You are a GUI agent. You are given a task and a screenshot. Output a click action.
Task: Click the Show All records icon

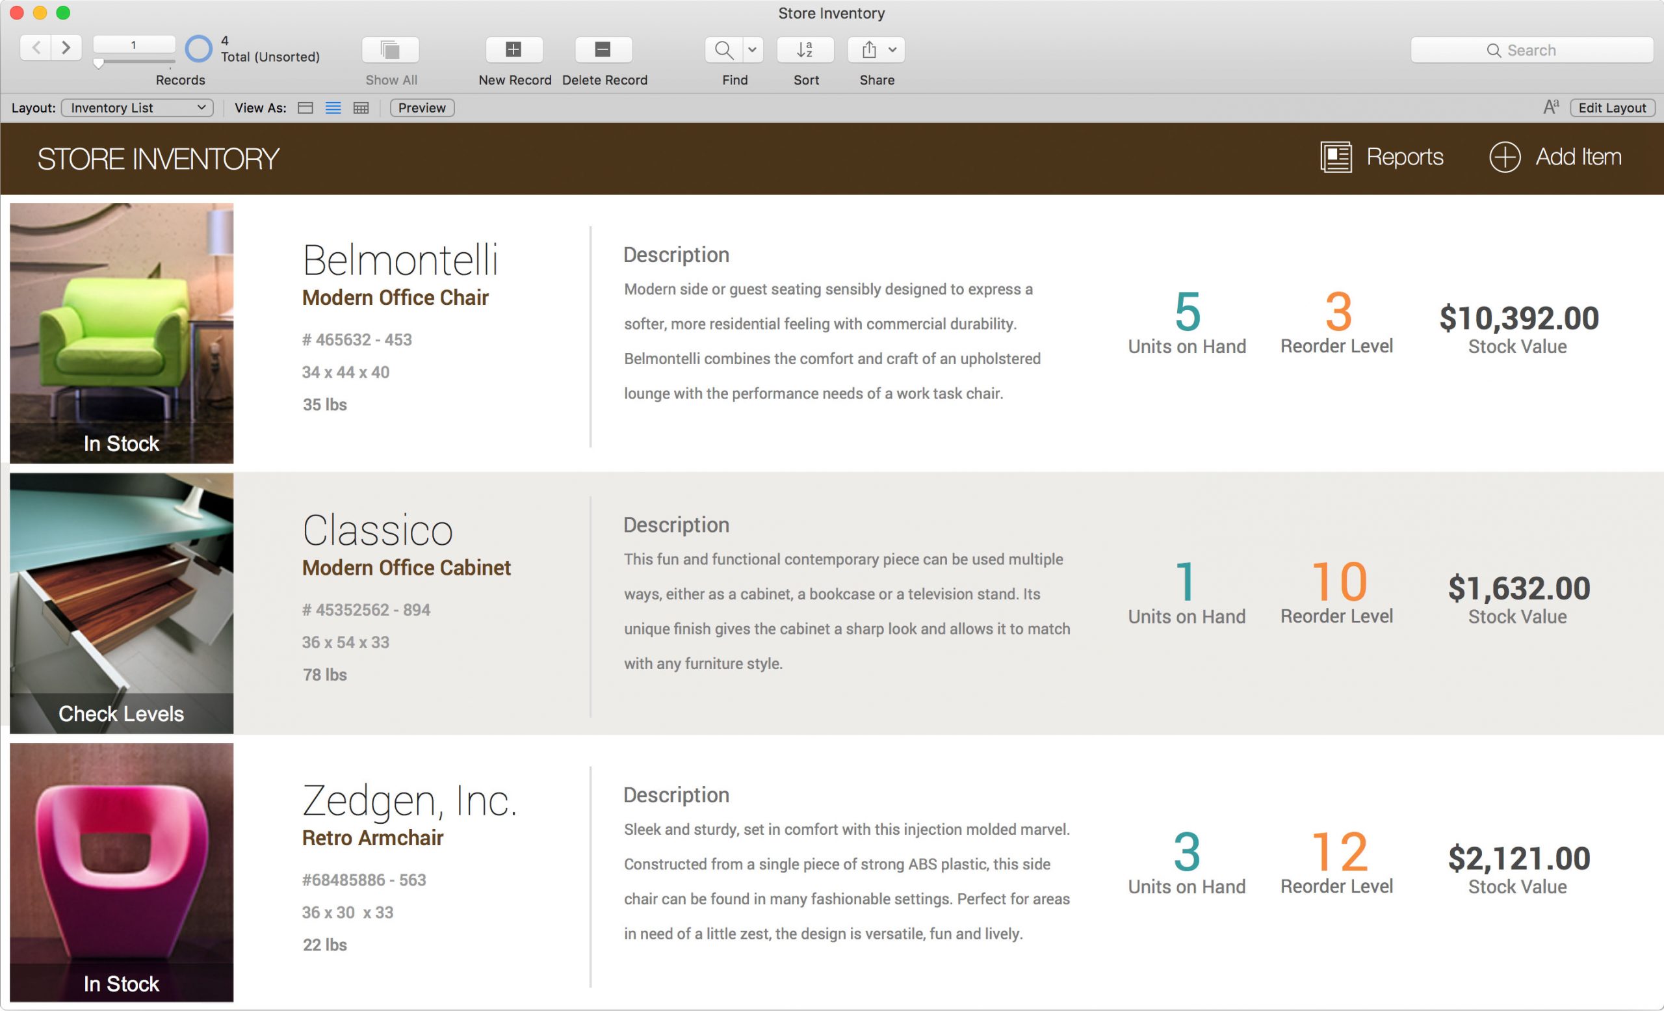tap(391, 49)
